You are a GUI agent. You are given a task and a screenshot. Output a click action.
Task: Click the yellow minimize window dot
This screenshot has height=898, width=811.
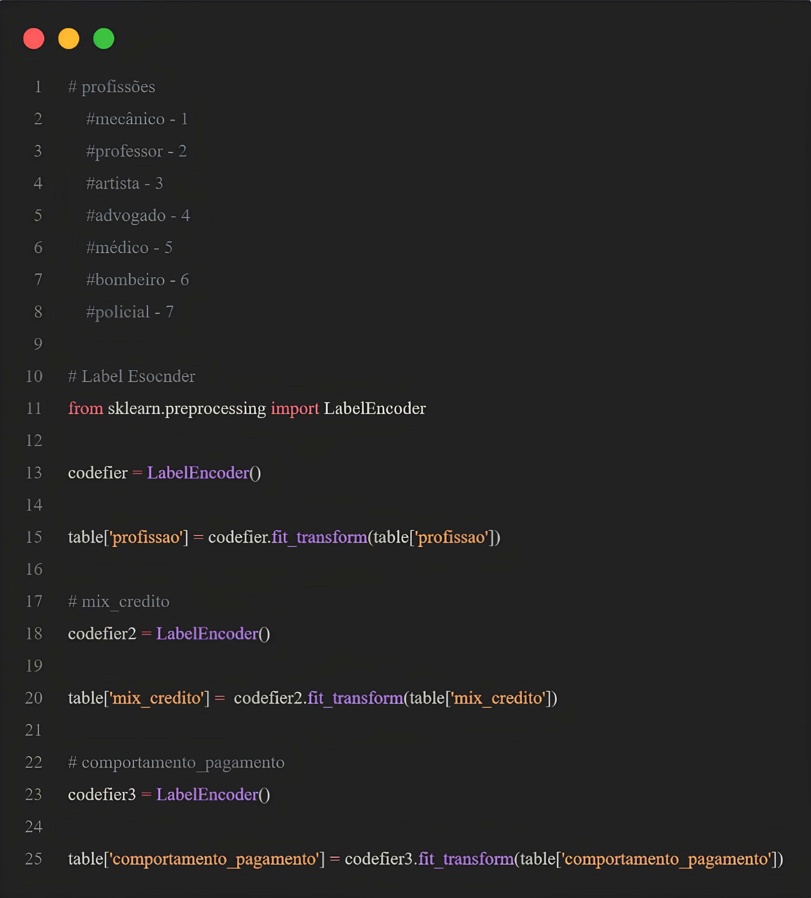coord(68,38)
